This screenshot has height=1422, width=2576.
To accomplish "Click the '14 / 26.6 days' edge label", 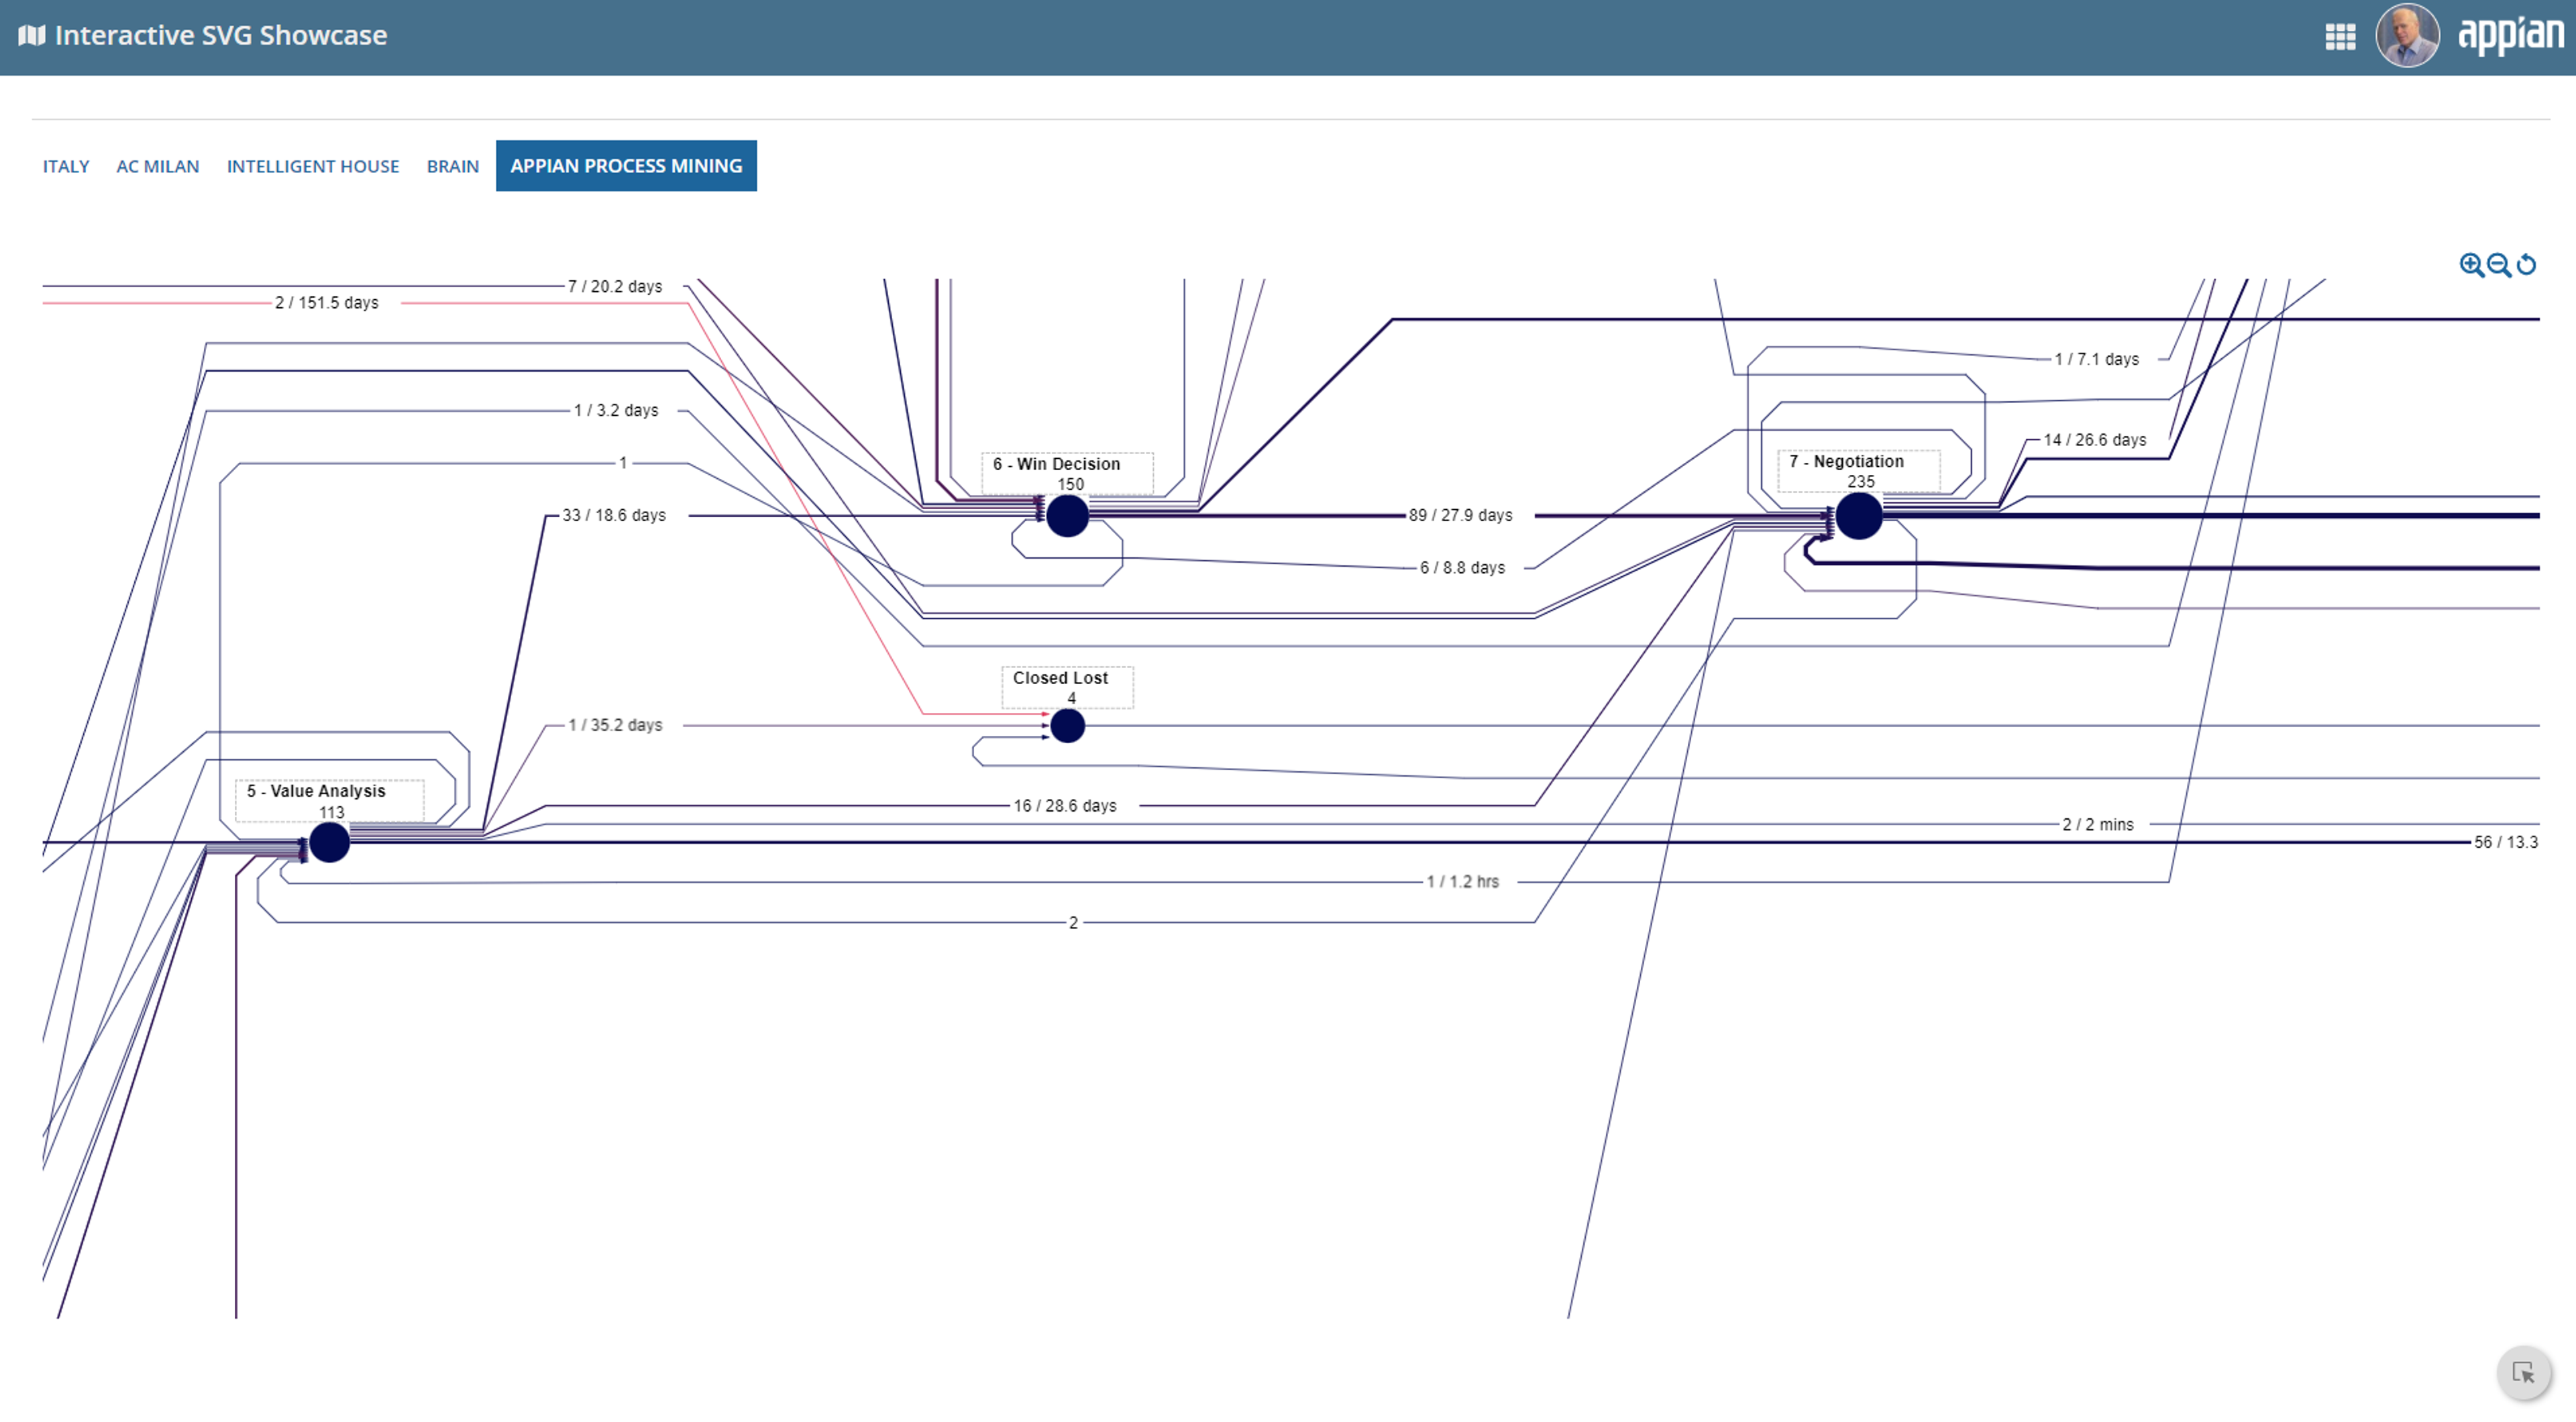I will point(2095,440).
